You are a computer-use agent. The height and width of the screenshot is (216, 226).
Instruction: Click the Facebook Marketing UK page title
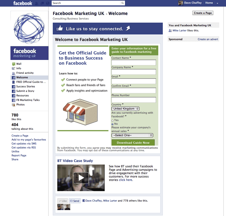click(x=78, y=13)
